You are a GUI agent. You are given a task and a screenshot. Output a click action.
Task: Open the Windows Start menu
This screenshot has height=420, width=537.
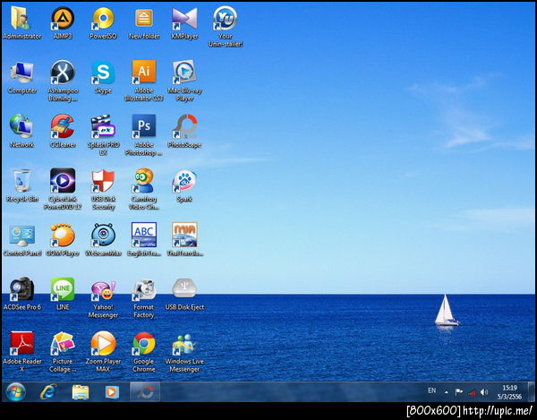(x=16, y=392)
